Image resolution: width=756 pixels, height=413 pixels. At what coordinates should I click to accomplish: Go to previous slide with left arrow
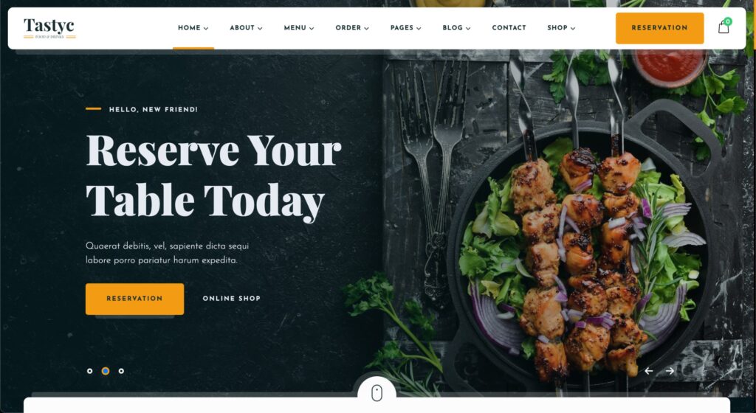(x=649, y=371)
